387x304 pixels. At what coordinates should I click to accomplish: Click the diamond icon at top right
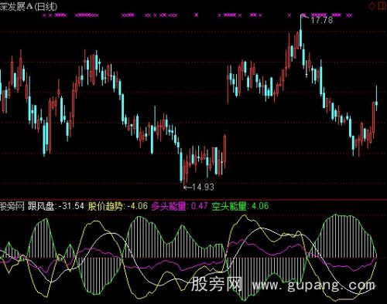tap(372, 5)
